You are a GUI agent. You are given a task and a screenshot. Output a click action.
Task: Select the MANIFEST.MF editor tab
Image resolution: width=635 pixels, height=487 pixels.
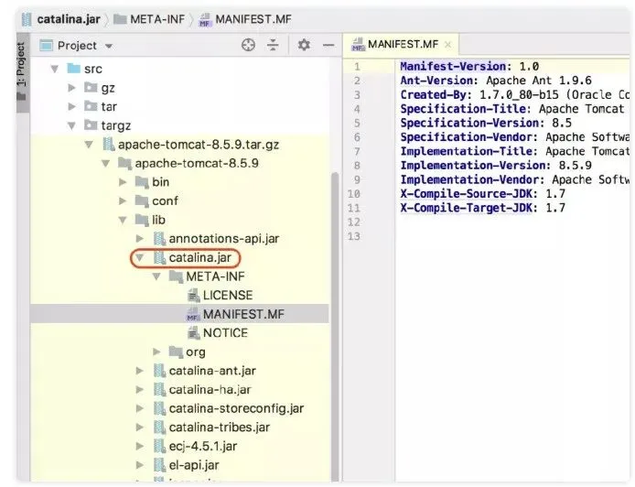[x=403, y=44]
